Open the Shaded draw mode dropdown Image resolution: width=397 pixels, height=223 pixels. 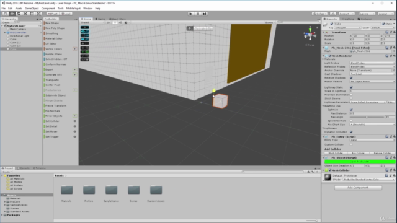coord(92,22)
